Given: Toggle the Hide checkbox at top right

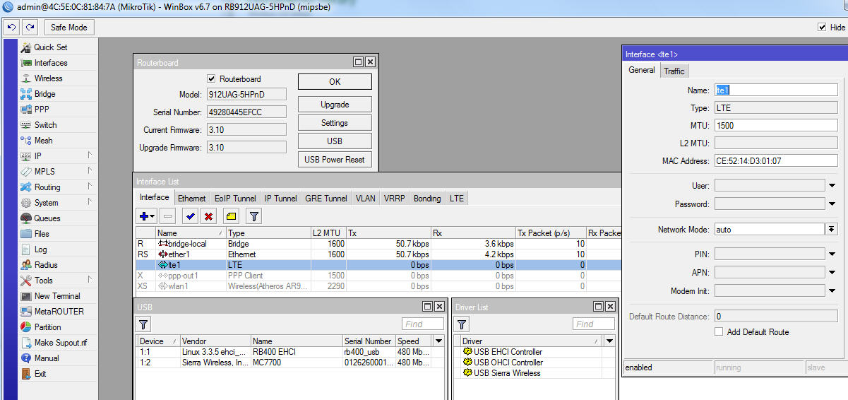Looking at the screenshot, I should pos(822,27).
